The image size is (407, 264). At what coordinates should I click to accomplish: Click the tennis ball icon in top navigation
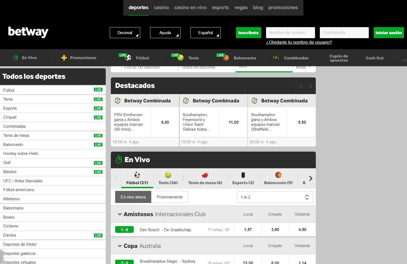click(181, 58)
